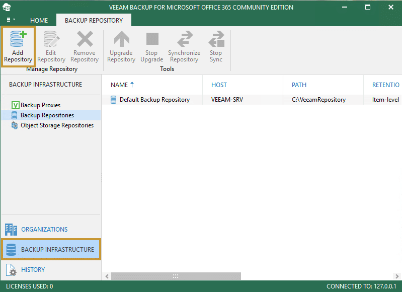Sort by the Host column header
This screenshot has width=402, height=292.
[219, 85]
